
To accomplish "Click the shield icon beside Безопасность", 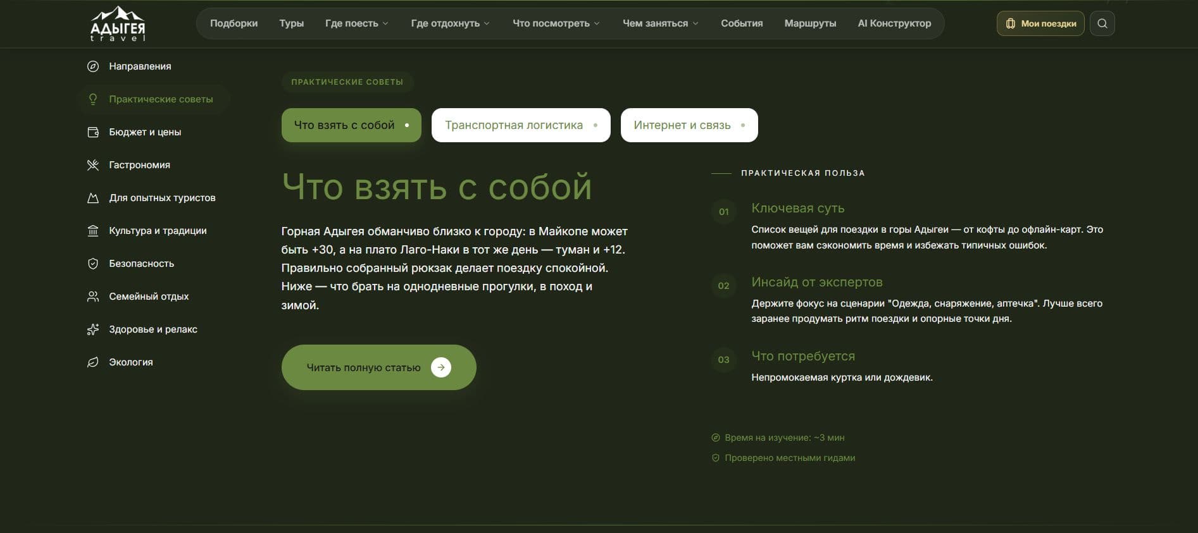I will coord(93,264).
